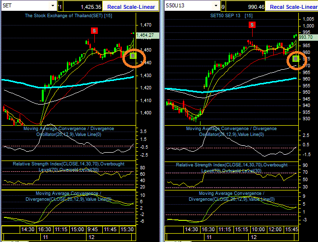Click the green B buy marker on SET chart
Image resolution: width=318 pixels, height=242 pixels.
(x=133, y=55)
